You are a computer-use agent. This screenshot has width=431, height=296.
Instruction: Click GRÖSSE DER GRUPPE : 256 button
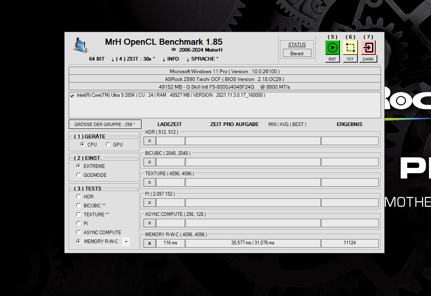tap(105, 124)
